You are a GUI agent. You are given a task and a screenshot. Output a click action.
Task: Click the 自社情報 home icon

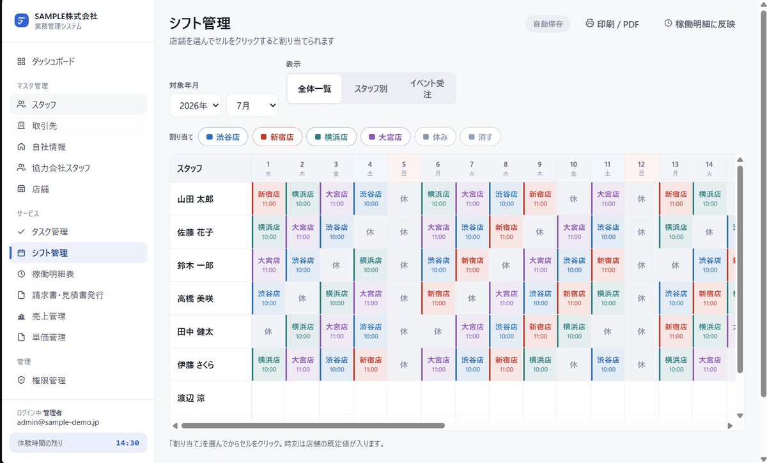click(21, 147)
